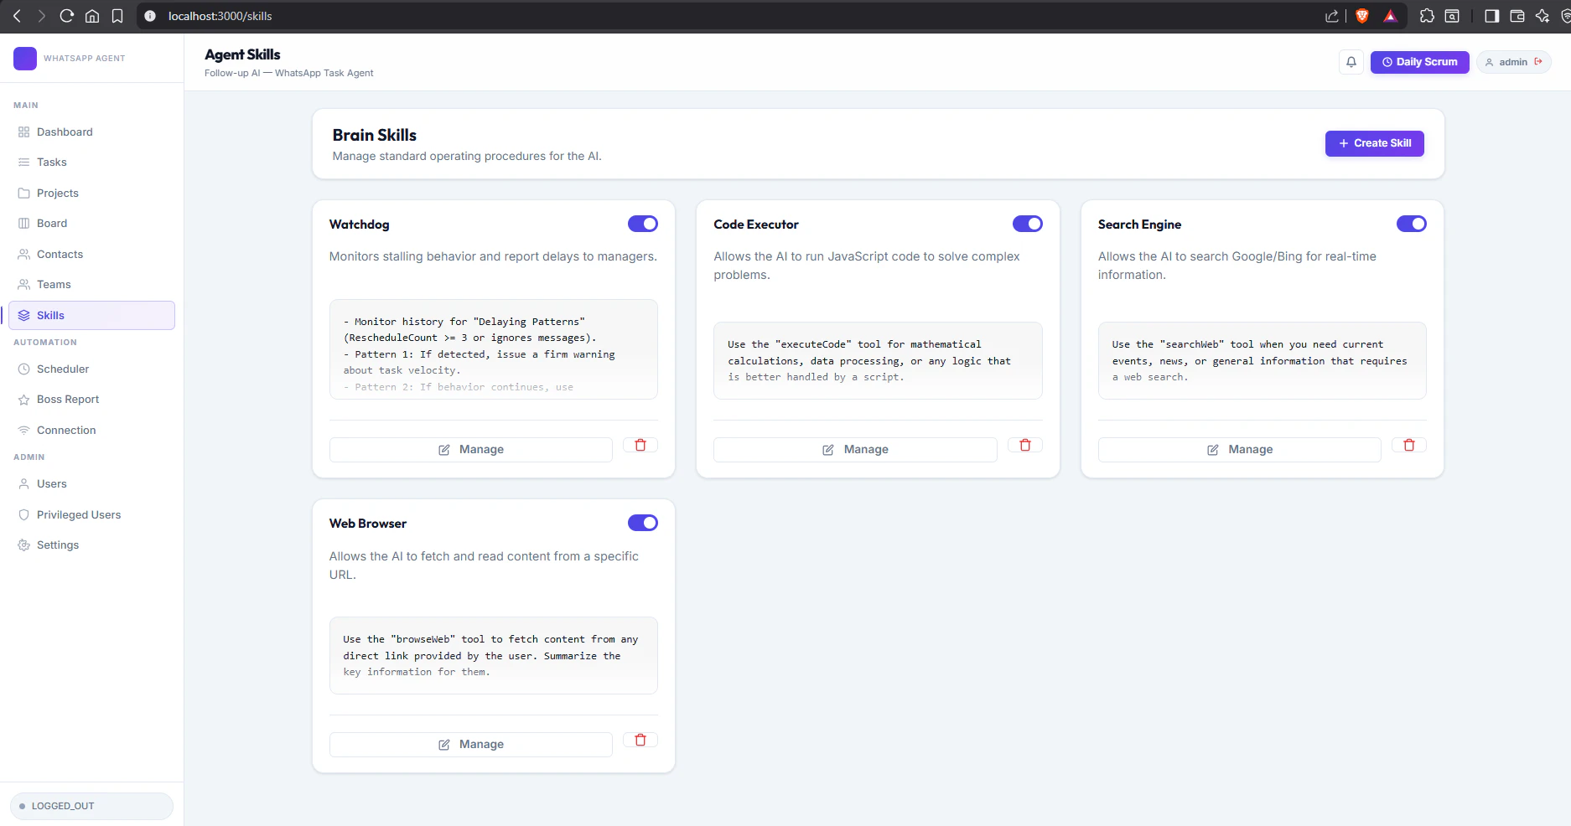
Task: Click the notification bell icon
Action: coord(1351,62)
